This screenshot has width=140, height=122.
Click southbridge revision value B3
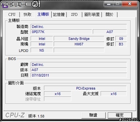pyautogui.click(x=121, y=44)
